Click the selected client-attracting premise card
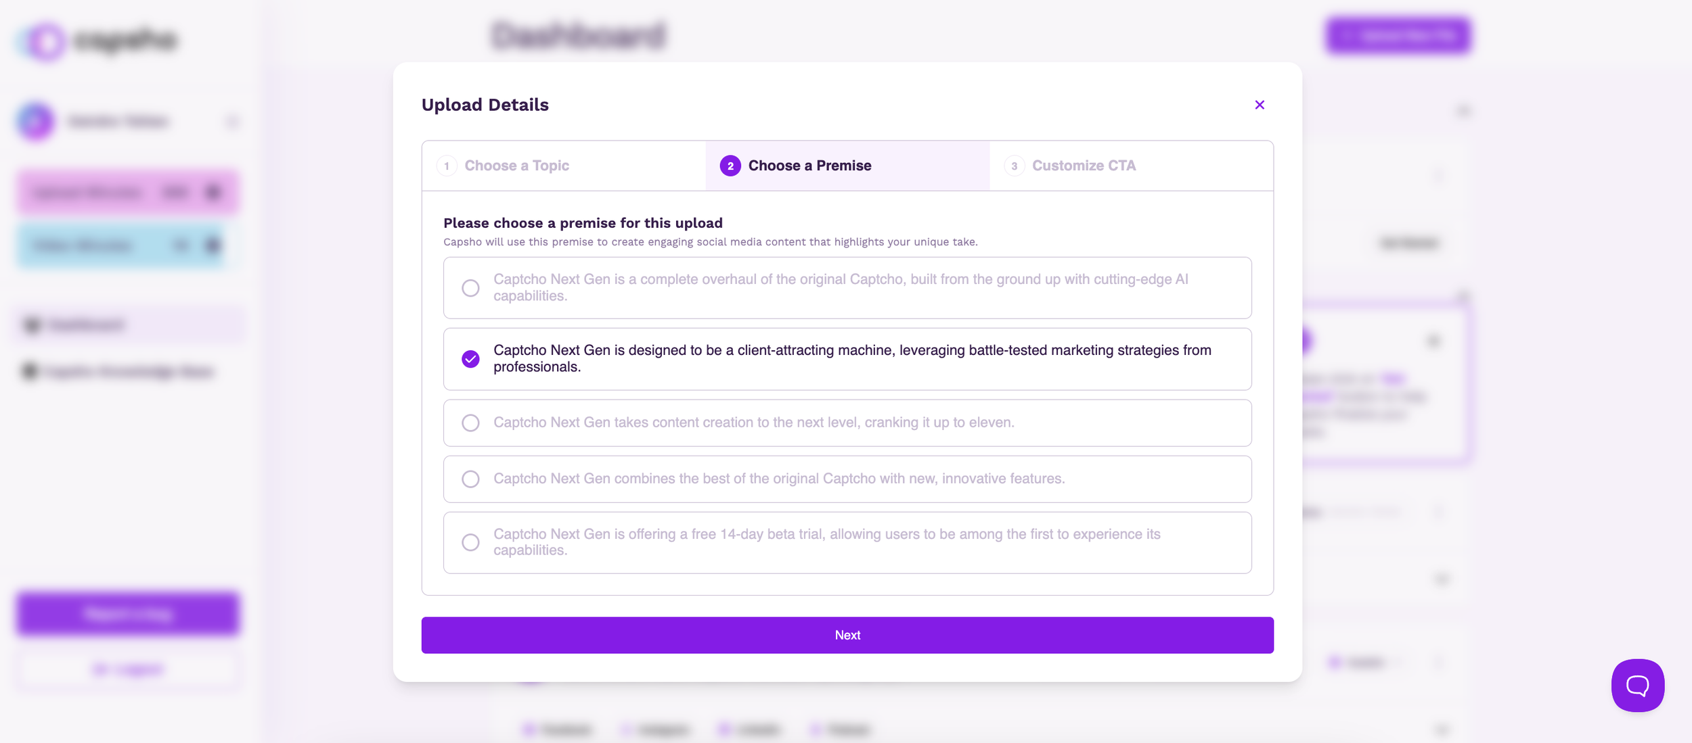The image size is (1692, 743). click(847, 359)
